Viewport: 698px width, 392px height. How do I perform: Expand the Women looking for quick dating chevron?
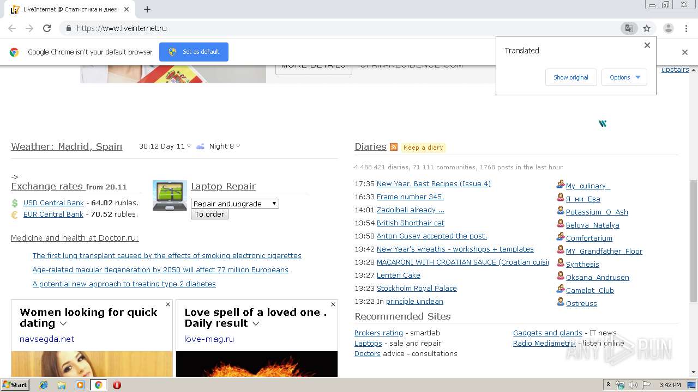(x=63, y=323)
